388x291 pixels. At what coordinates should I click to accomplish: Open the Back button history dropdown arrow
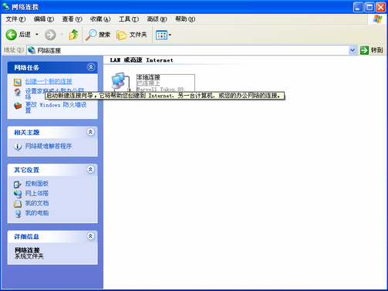37,35
